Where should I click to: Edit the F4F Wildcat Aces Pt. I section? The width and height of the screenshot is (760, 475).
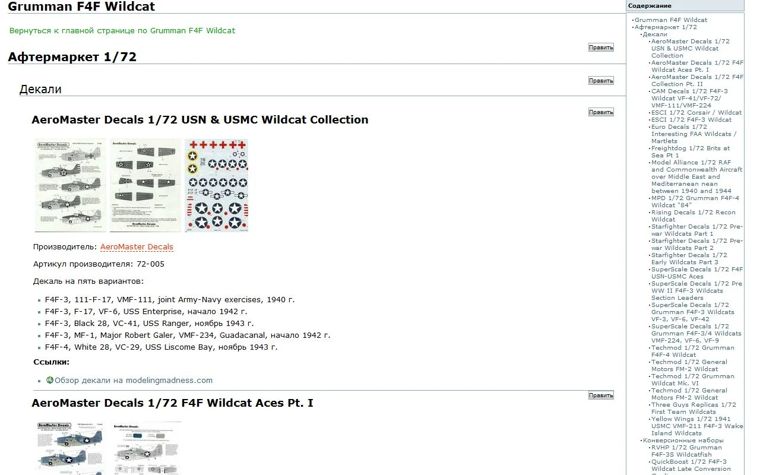click(x=601, y=395)
